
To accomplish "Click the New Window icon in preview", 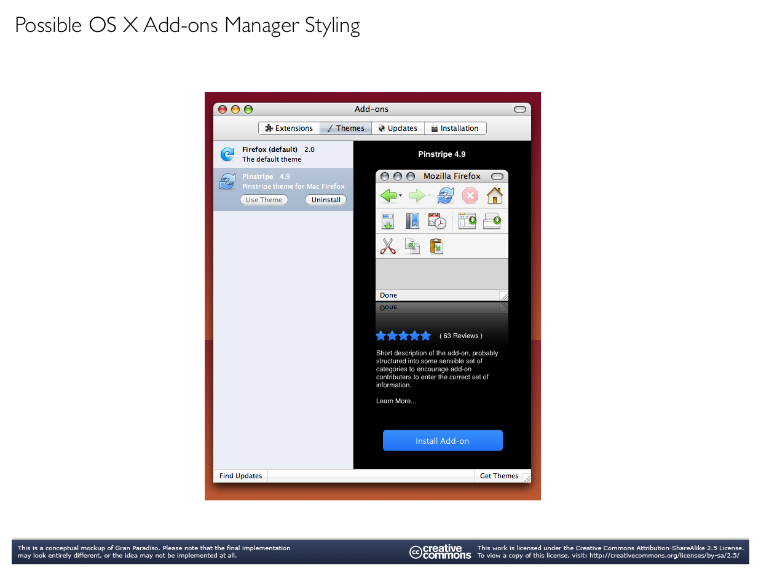I will 468,221.
